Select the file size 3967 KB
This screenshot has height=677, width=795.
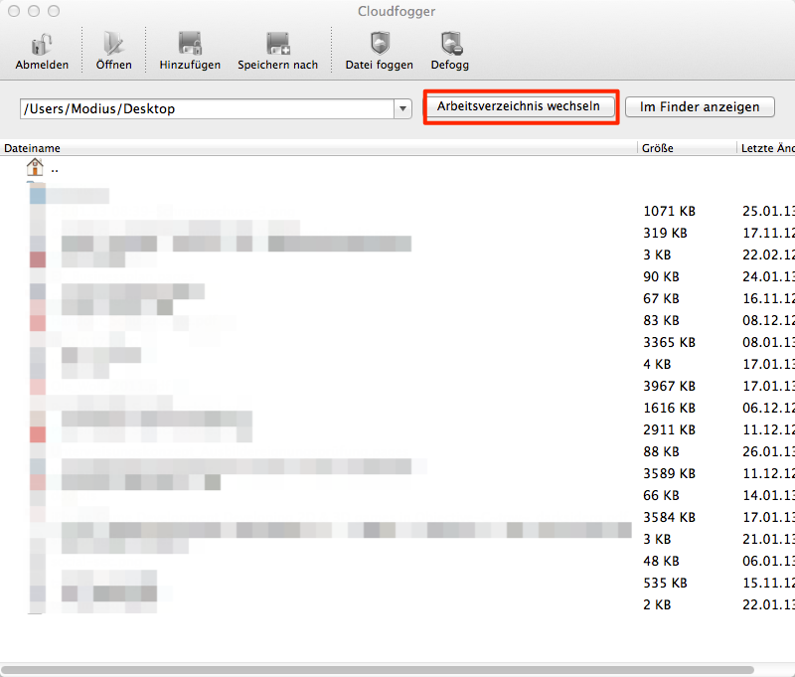point(669,386)
